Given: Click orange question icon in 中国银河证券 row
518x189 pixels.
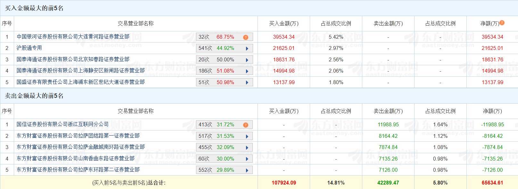Looking at the screenshot, I should coord(246,37).
